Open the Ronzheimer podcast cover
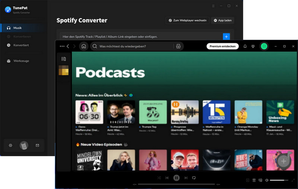The height and width of the screenshot is (189, 298). [x=121, y=112]
